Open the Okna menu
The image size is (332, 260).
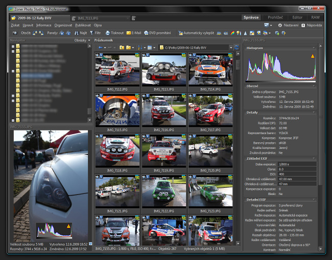[98, 25]
